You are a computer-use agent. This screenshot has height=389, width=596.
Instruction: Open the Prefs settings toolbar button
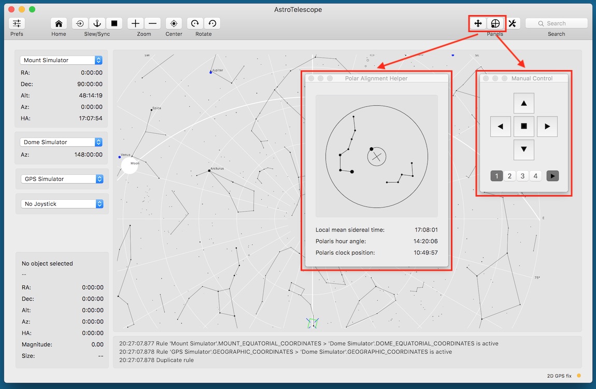[x=17, y=23]
